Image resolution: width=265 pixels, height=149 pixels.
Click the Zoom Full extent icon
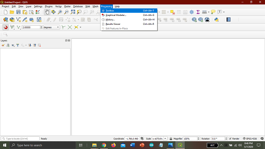pos(73,12)
